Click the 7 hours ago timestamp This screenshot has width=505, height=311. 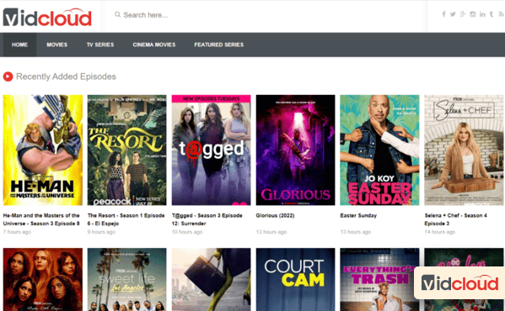(17, 232)
